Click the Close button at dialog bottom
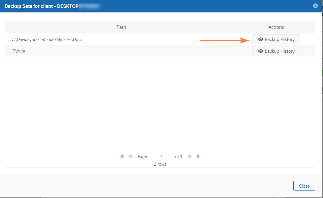This screenshot has width=323, height=198. [304, 186]
